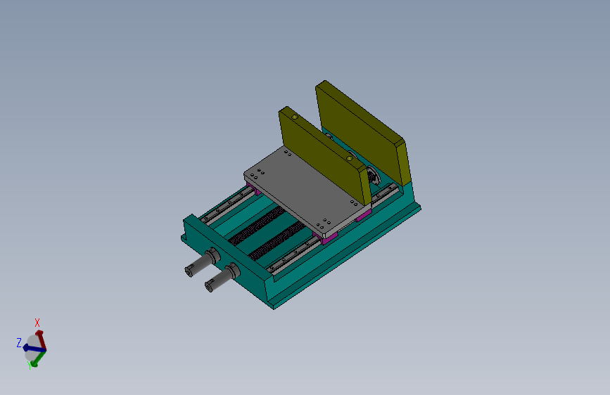Select the dark blue Z-axis arrow of the triad
Image resolution: width=610 pixels, height=395 pixels.
click(x=34, y=349)
